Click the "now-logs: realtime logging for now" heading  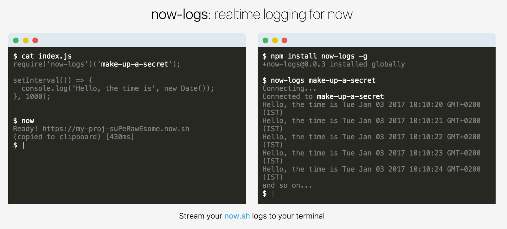point(252,15)
